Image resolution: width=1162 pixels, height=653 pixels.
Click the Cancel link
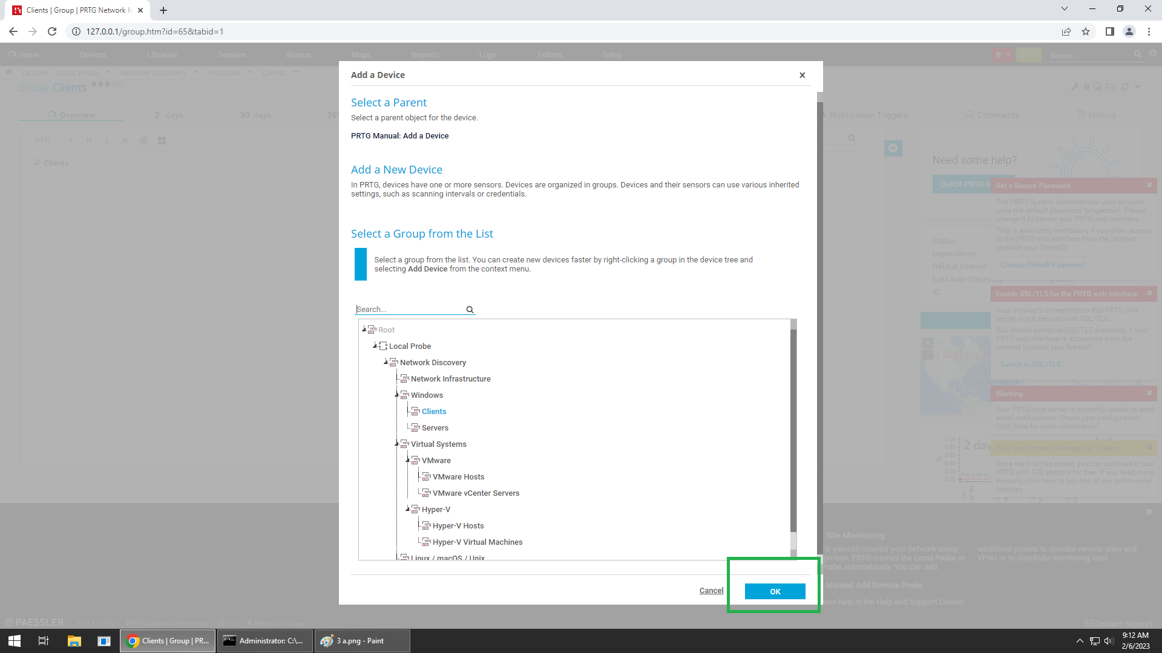(711, 591)
